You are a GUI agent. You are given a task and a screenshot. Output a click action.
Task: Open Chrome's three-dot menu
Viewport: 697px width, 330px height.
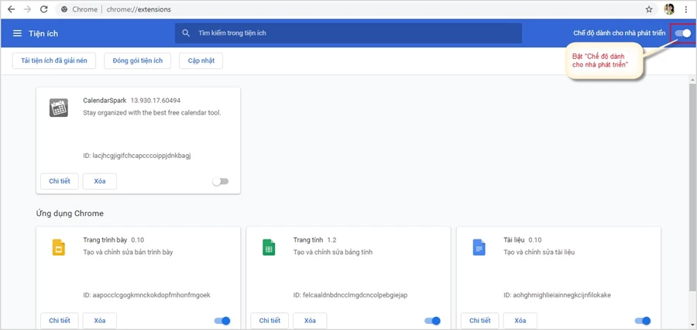[x=686, y=9]
